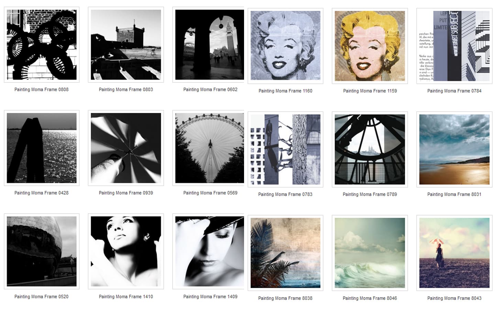This screenshot has height=309, width=495.
Task: Click the ocean wave image 8046
Action: (x=370, y=253)
